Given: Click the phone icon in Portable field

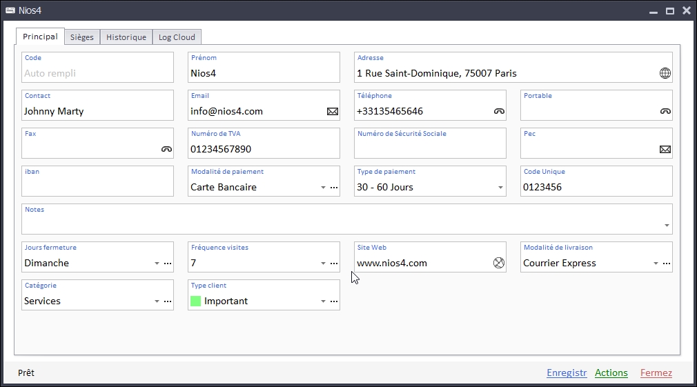Looking at the screenshot, I should (665, 111).
